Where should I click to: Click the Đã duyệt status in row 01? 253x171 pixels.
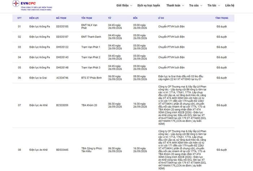[x=222, y=26]
